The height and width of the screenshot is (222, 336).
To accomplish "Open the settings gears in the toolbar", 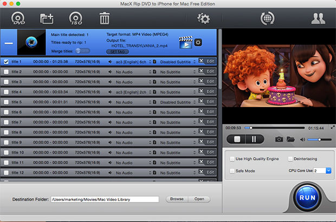I will click(x=204, y=18).
